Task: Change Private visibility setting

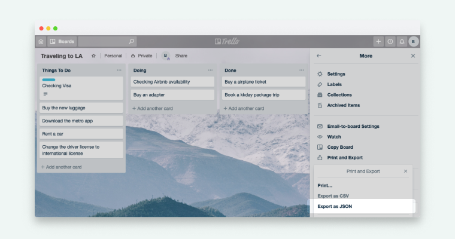Action: (x=142, y=56)
